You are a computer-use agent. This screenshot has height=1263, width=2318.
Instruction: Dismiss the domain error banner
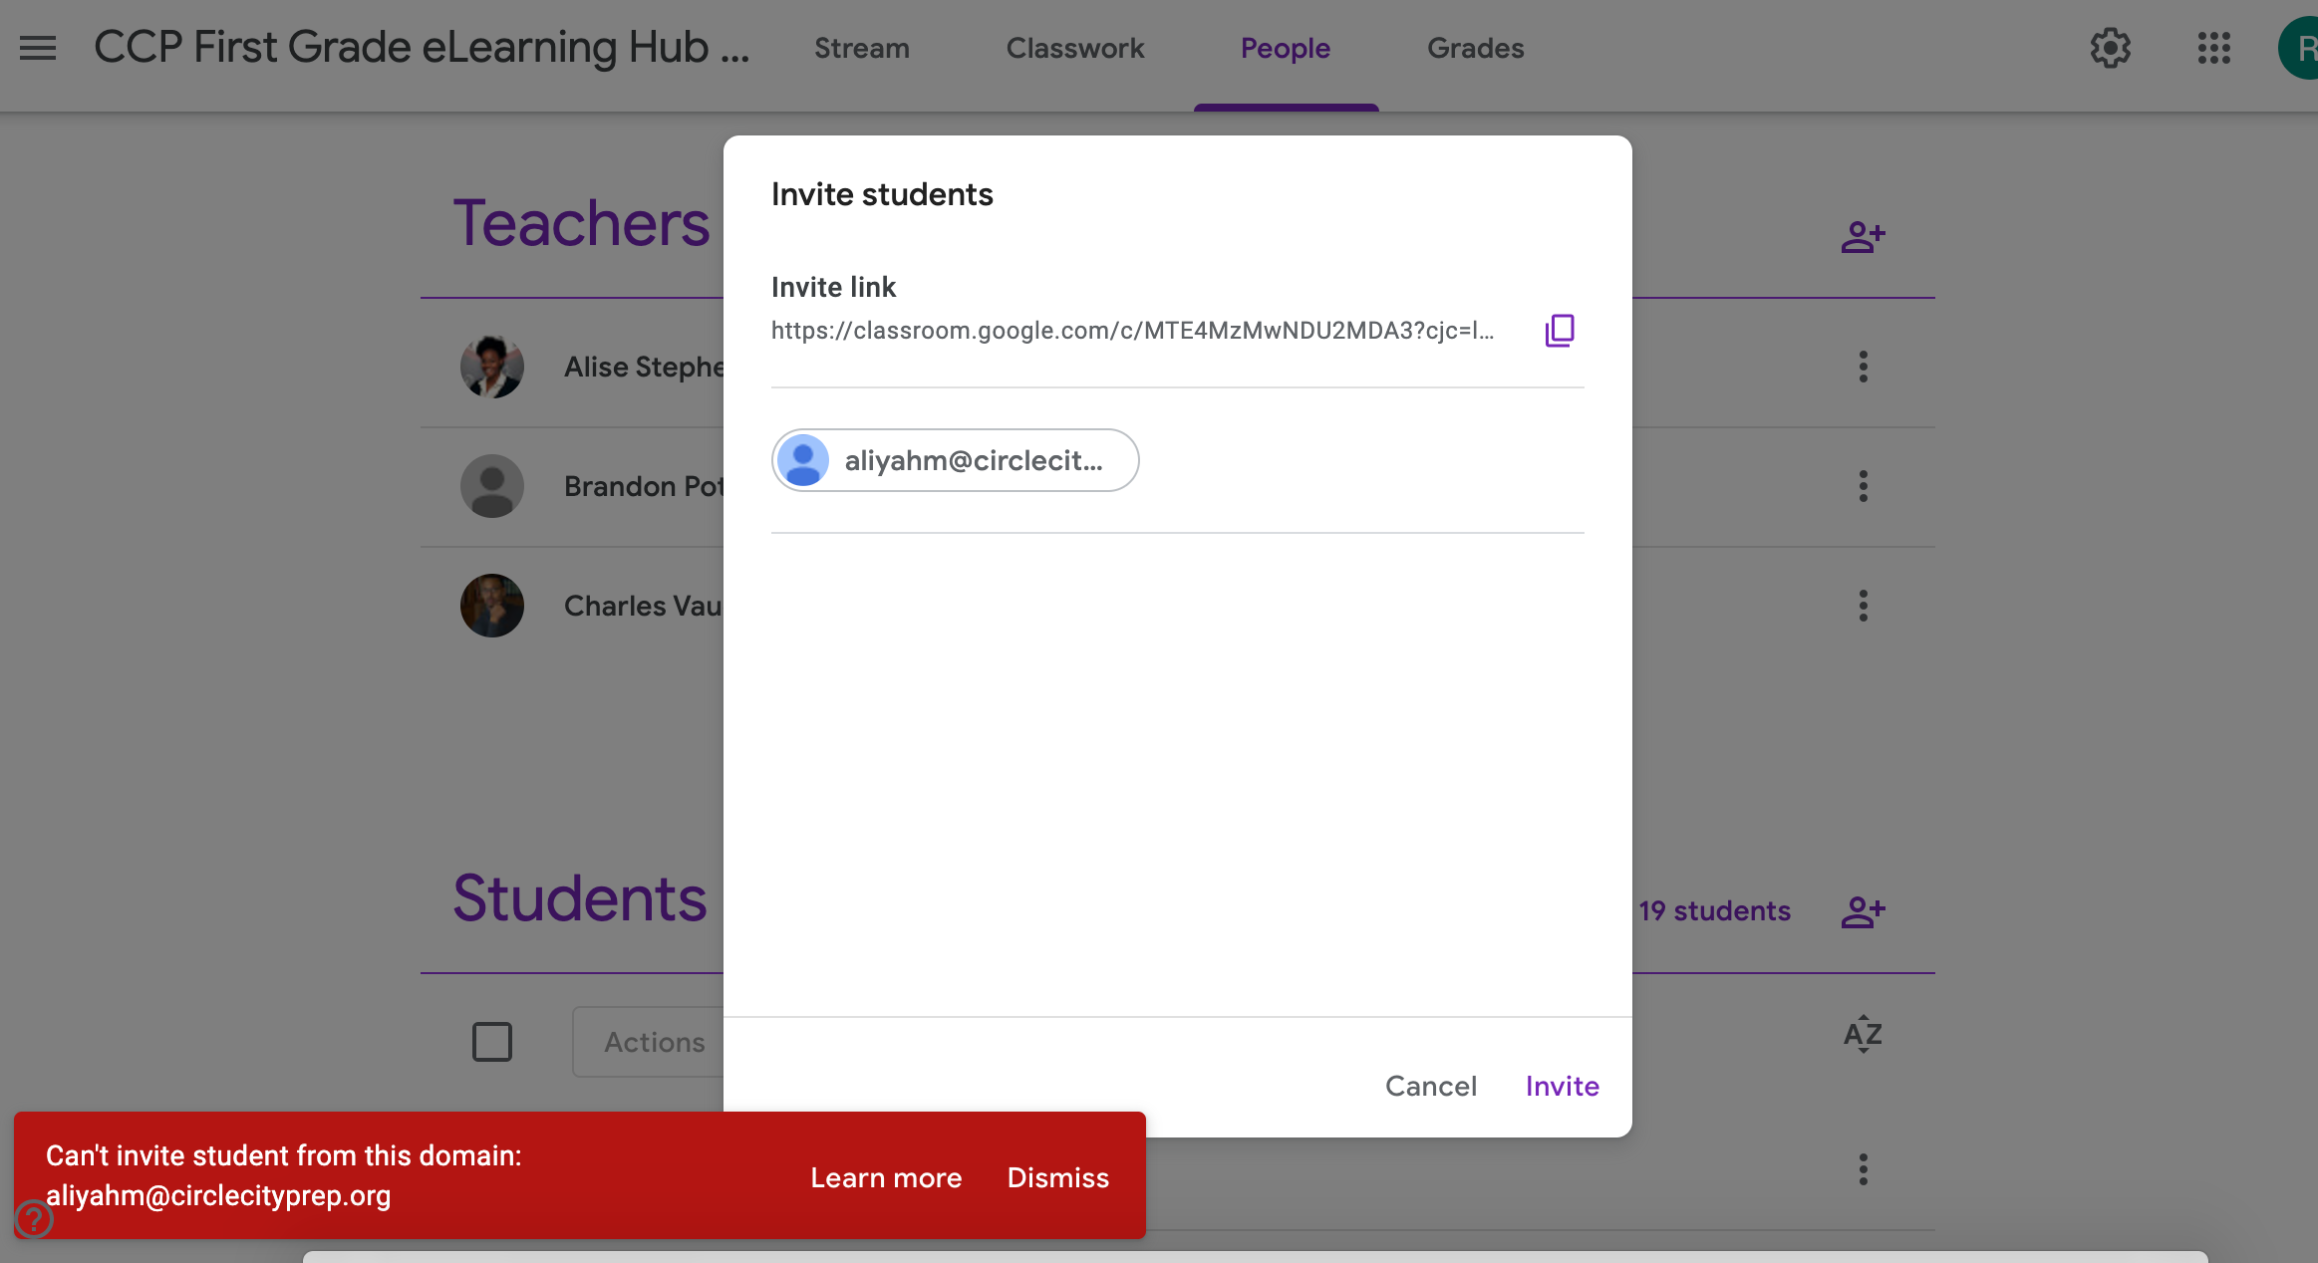tap(1058, 1177)
